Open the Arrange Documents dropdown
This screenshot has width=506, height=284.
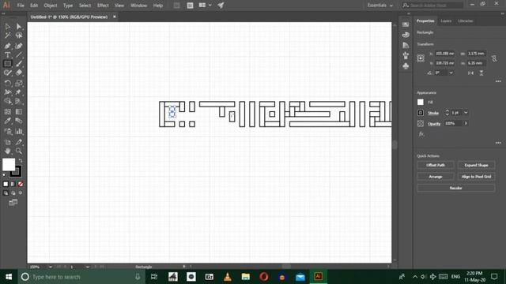(206, 6)
